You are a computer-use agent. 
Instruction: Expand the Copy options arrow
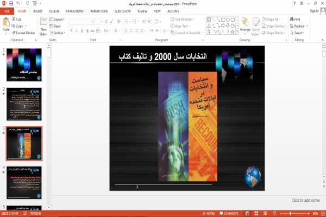click(26, 26)
